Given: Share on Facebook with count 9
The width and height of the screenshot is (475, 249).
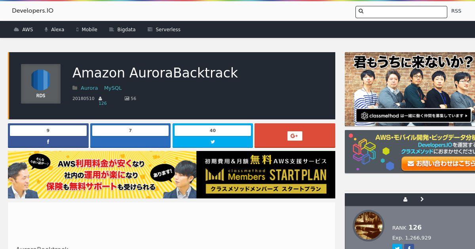Looking at the screenshot, I should [48, 135].
